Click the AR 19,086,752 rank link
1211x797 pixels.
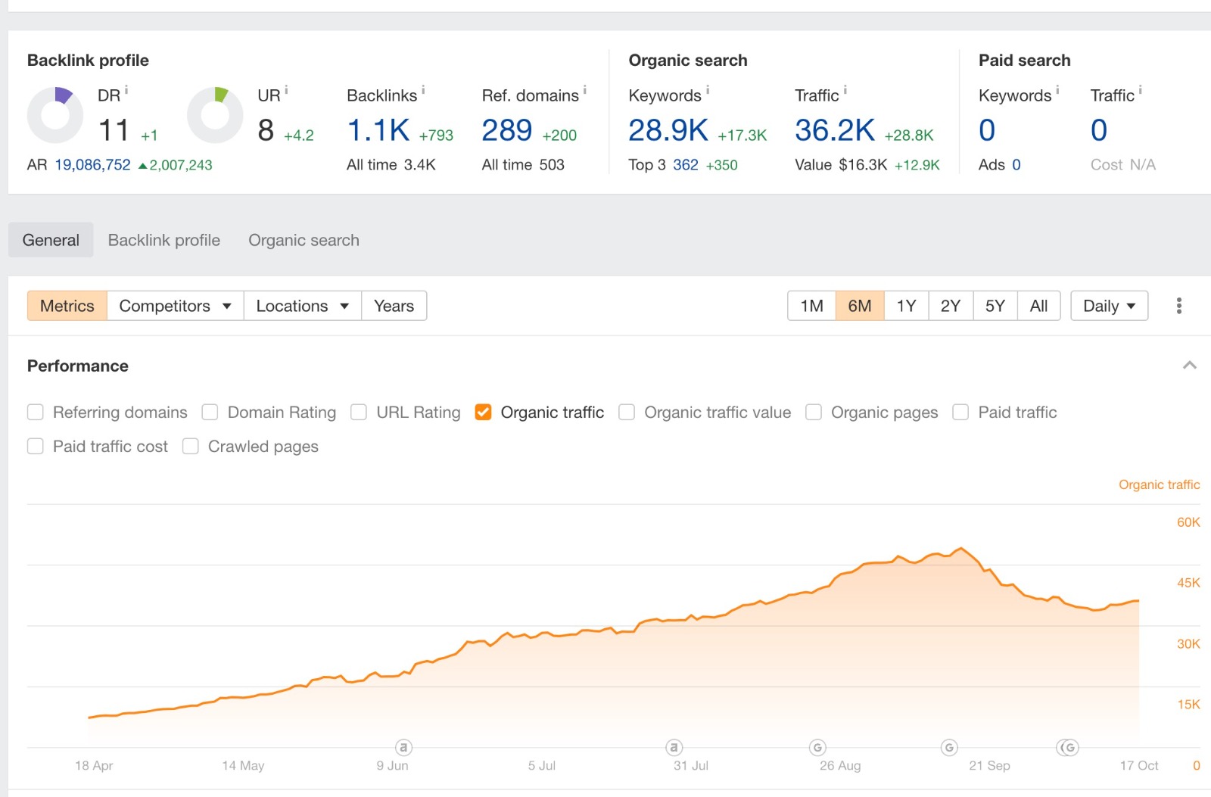point(92,164)
